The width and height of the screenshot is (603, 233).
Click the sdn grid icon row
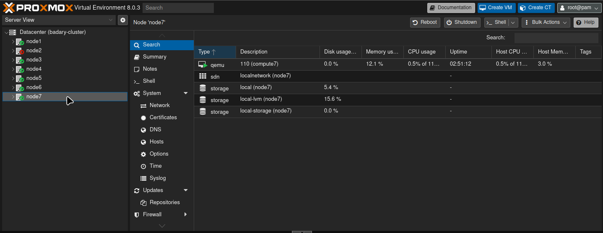pyautogui.click(x=398, y=77)
